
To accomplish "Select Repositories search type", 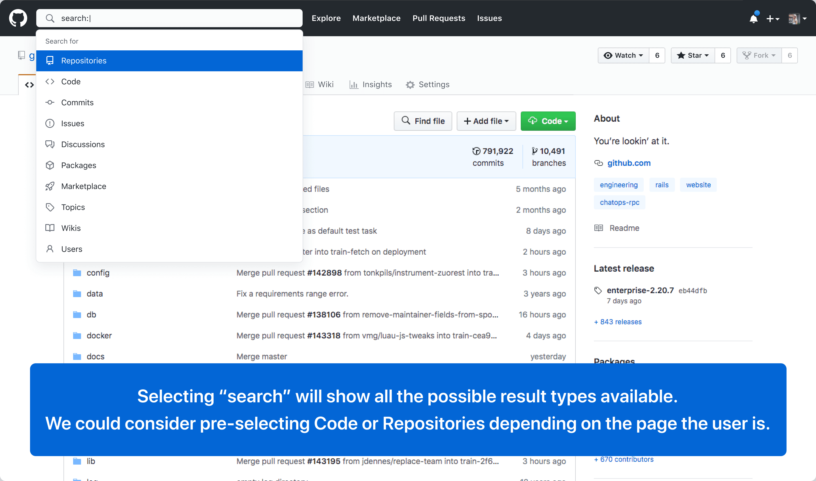I will (169, 61).
